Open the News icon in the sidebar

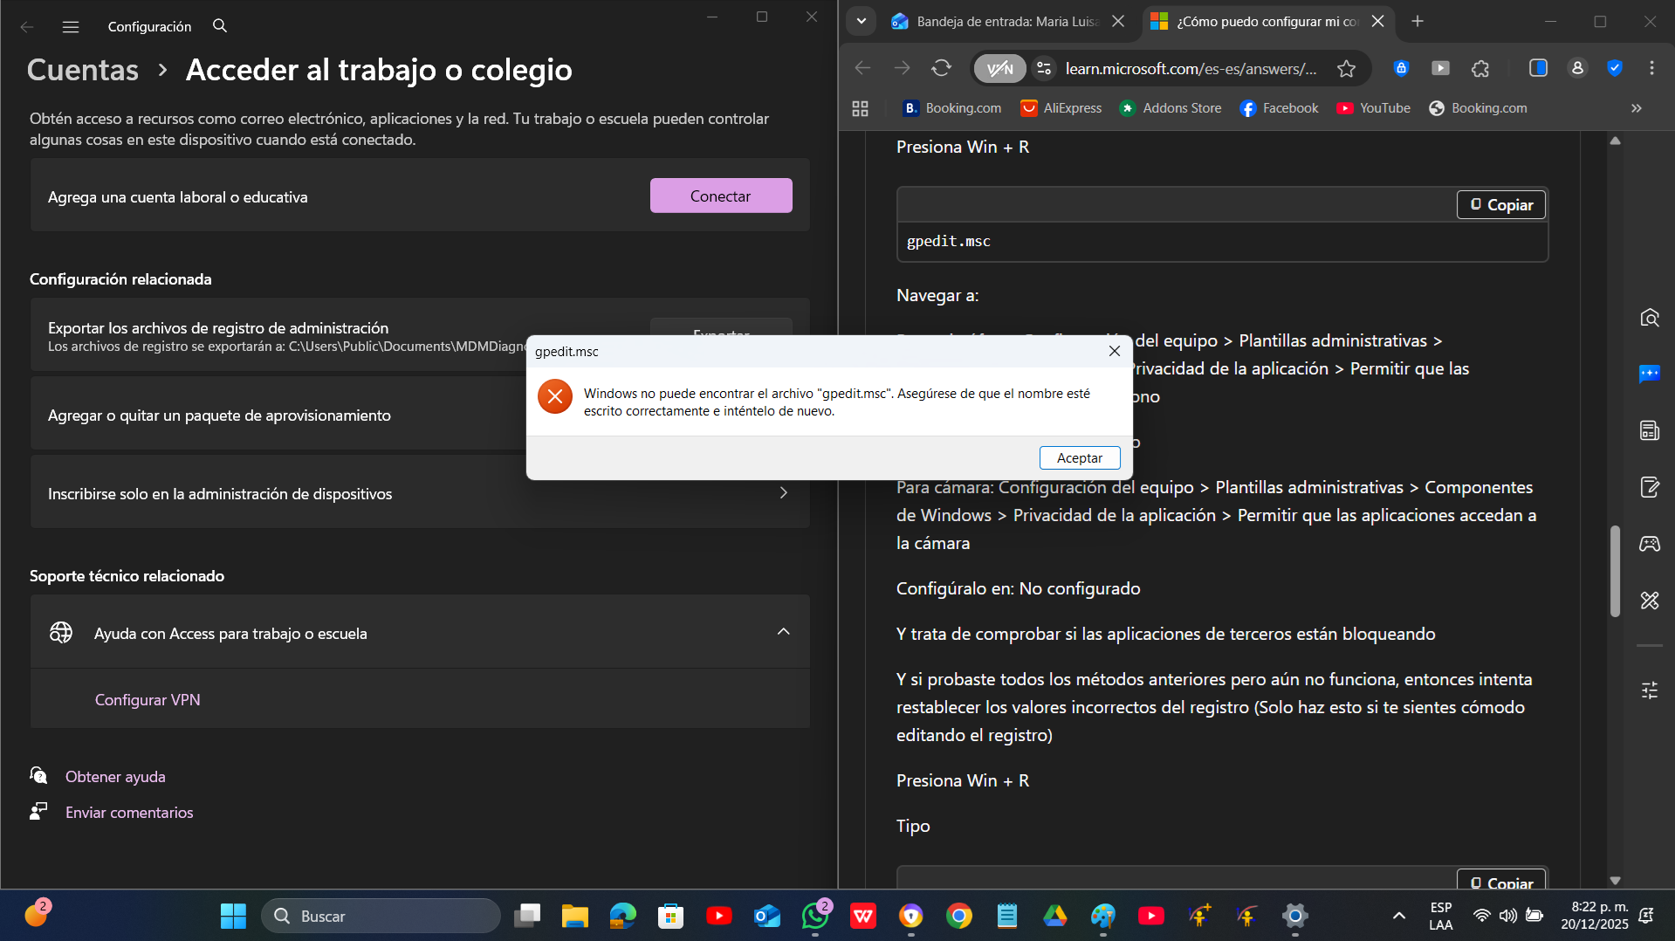tap(1650, 429)
